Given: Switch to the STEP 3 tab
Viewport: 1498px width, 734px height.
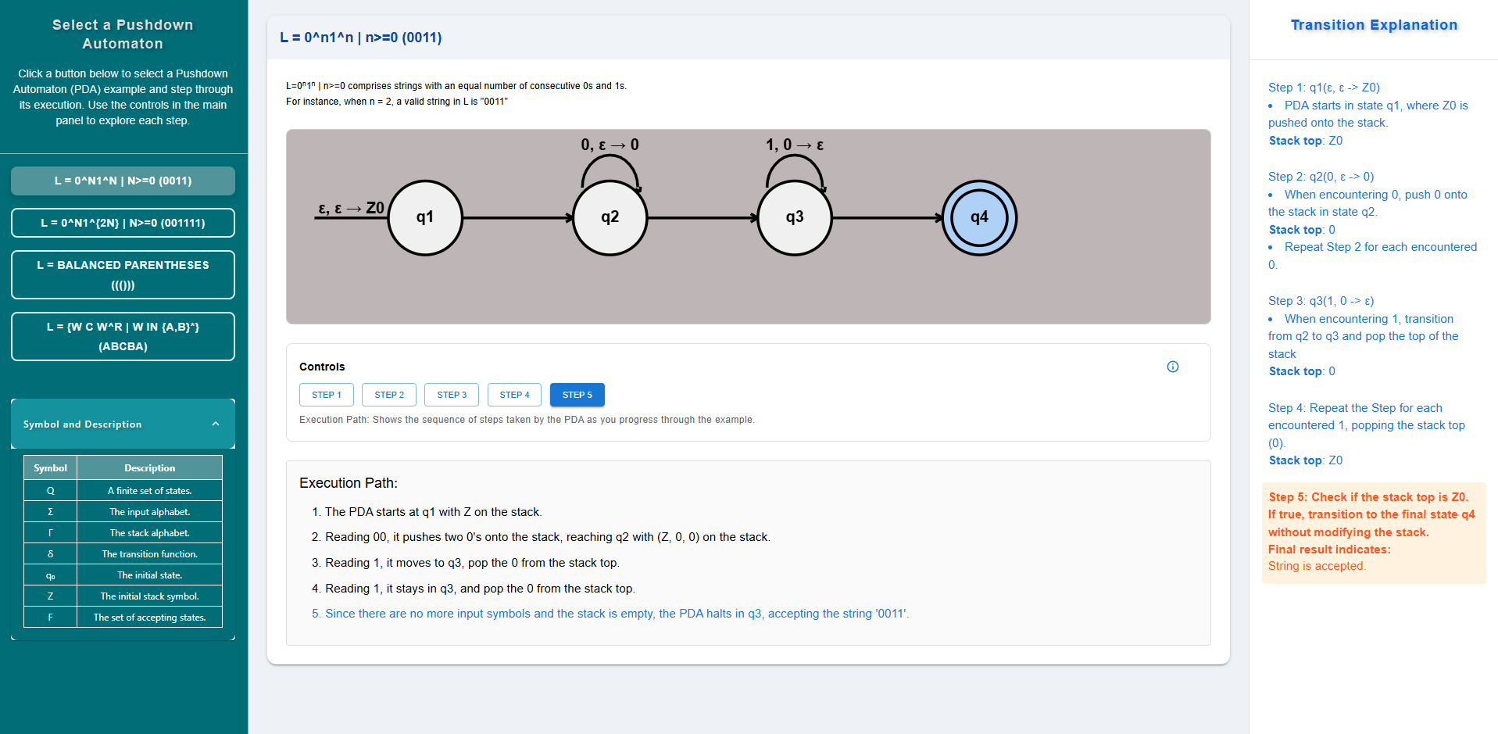Looking at the screenshot, I should coord(452,395).
